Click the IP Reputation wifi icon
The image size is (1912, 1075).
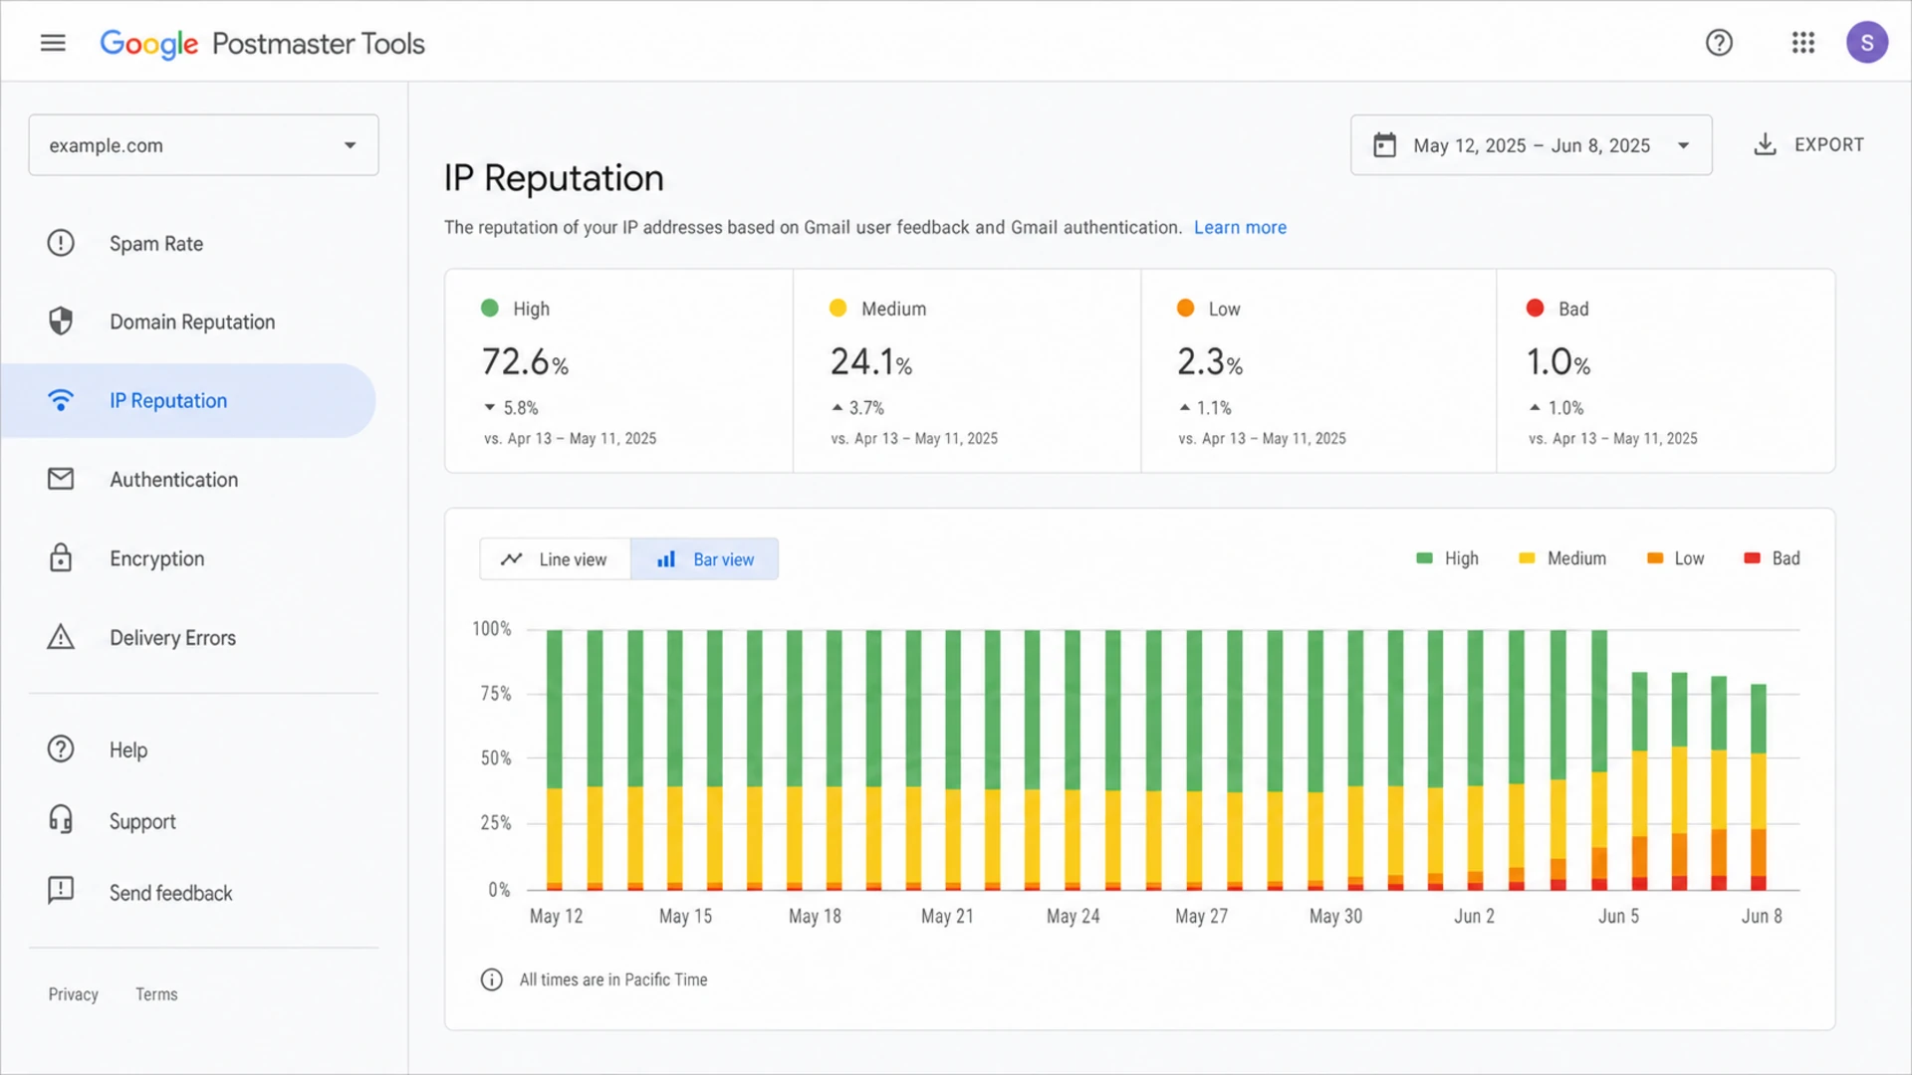(x=61, y=400)
